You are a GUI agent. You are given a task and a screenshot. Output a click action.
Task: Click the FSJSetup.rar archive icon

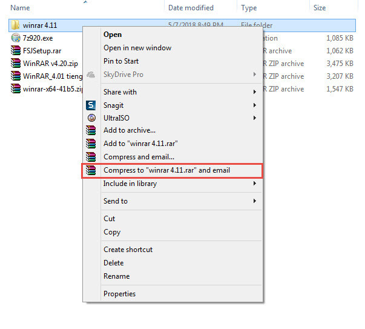tap(16, 50)
